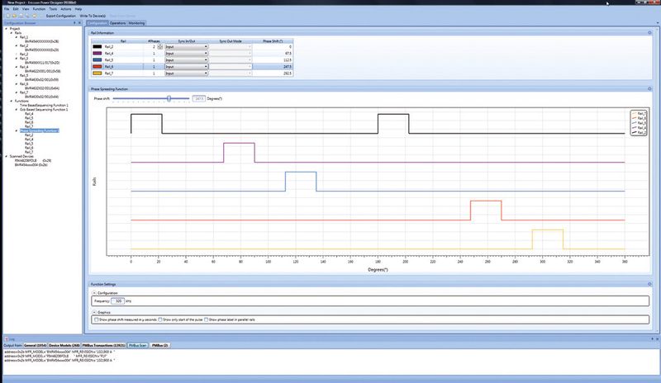Open the Function menu
The width and height of the screenshot is (661, 383).
(x=39, y=9)
